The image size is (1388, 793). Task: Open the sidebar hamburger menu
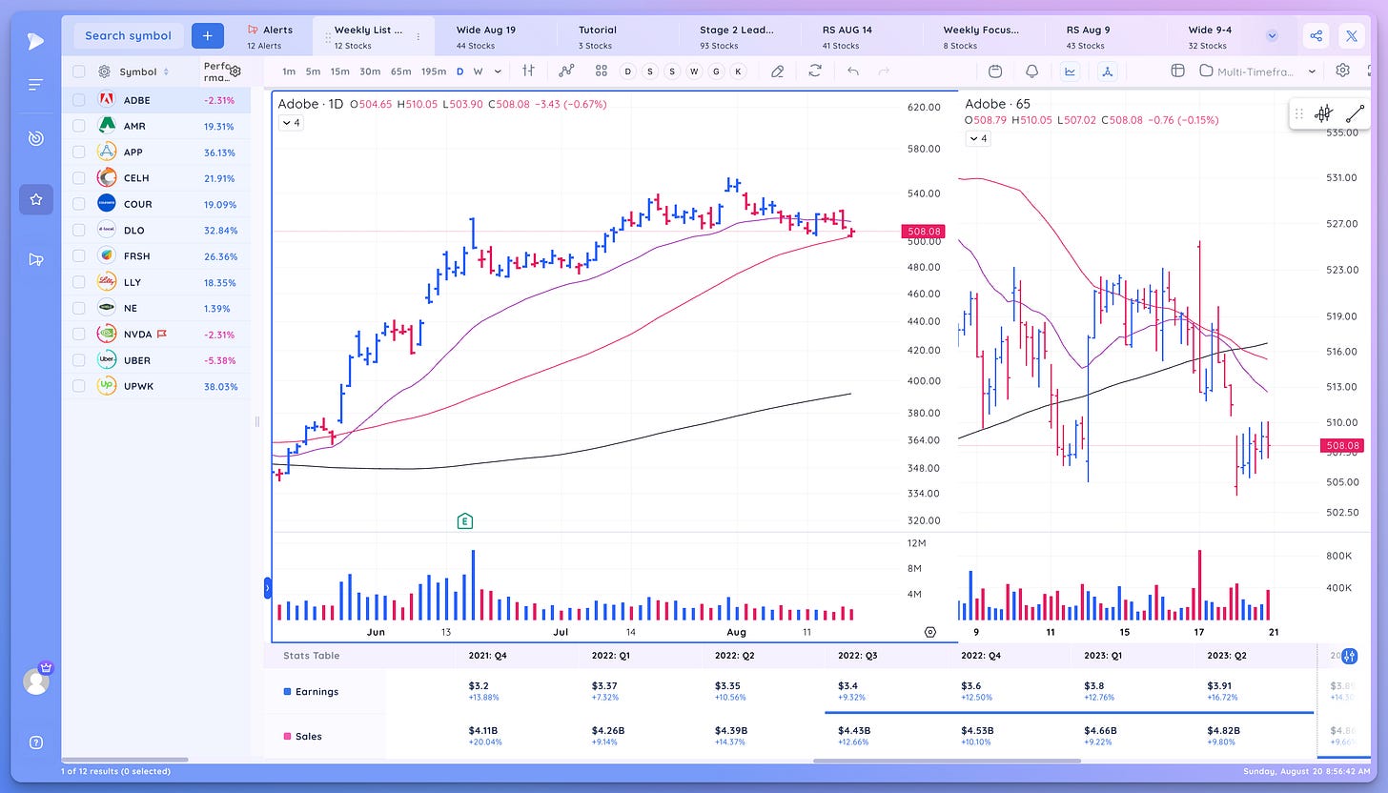tap(35, 85)
